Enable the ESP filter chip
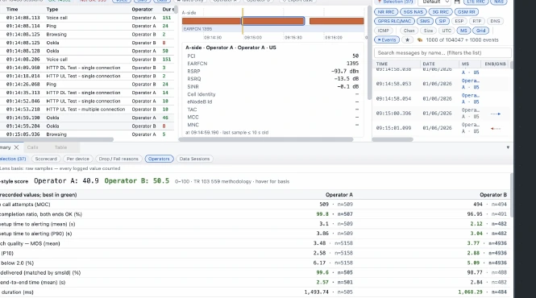Image resolution: width=536 pixels, height=298 pixels. pyautogui.click(x=459, y=21)
